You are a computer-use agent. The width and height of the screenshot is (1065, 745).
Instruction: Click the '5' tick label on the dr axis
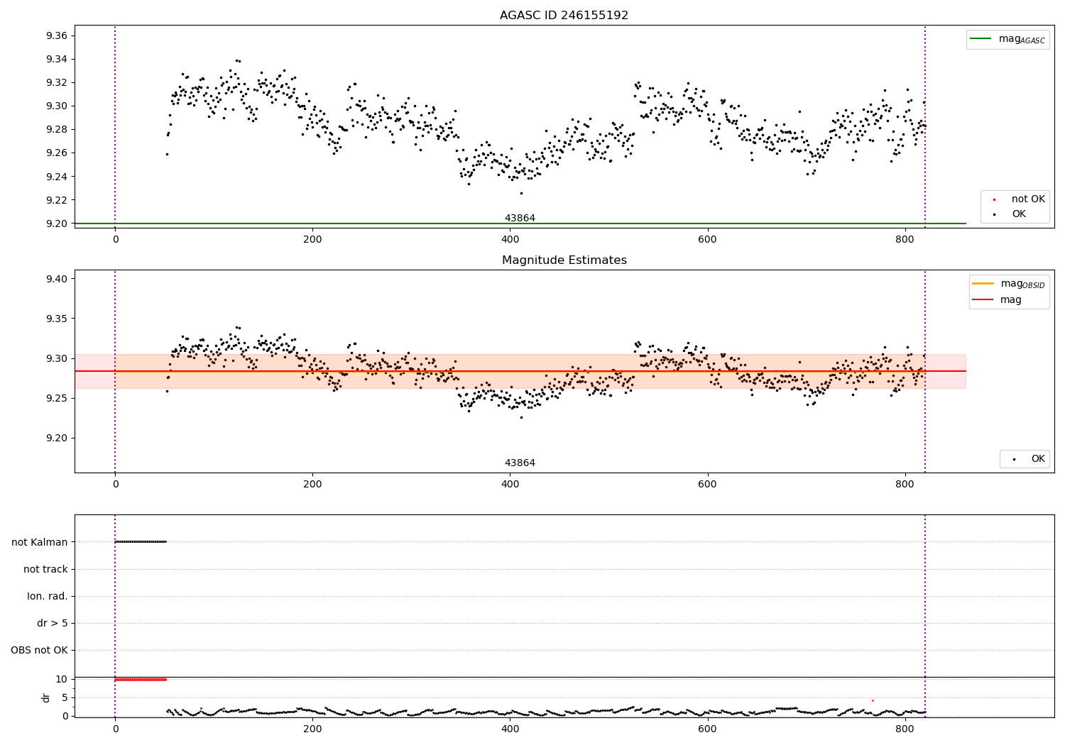(x=65, y=697)
